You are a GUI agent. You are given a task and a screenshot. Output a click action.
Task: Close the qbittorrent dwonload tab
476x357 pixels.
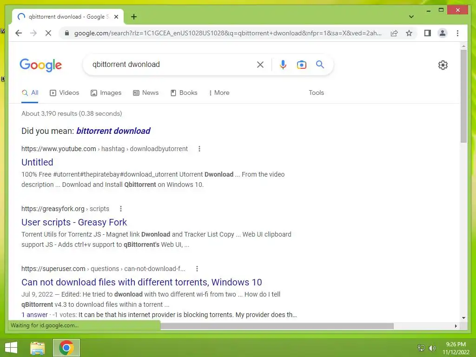tap(116, 17)
